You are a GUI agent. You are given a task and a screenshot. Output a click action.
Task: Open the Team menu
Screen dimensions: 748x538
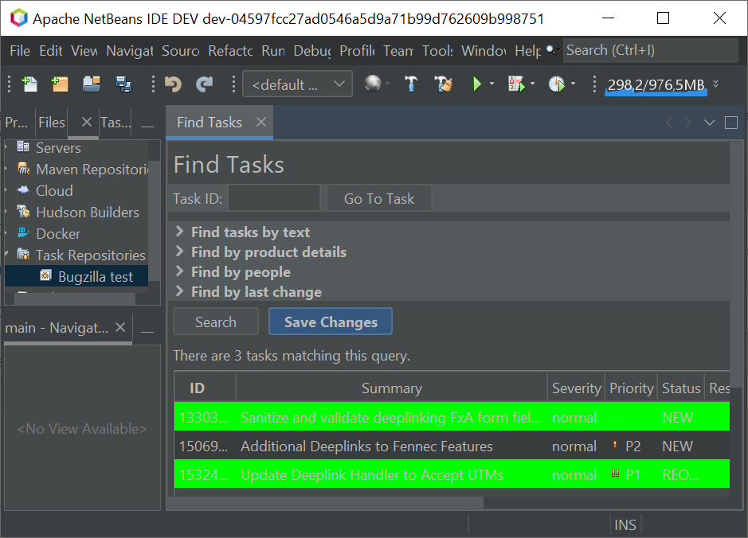tap(397, 50)
